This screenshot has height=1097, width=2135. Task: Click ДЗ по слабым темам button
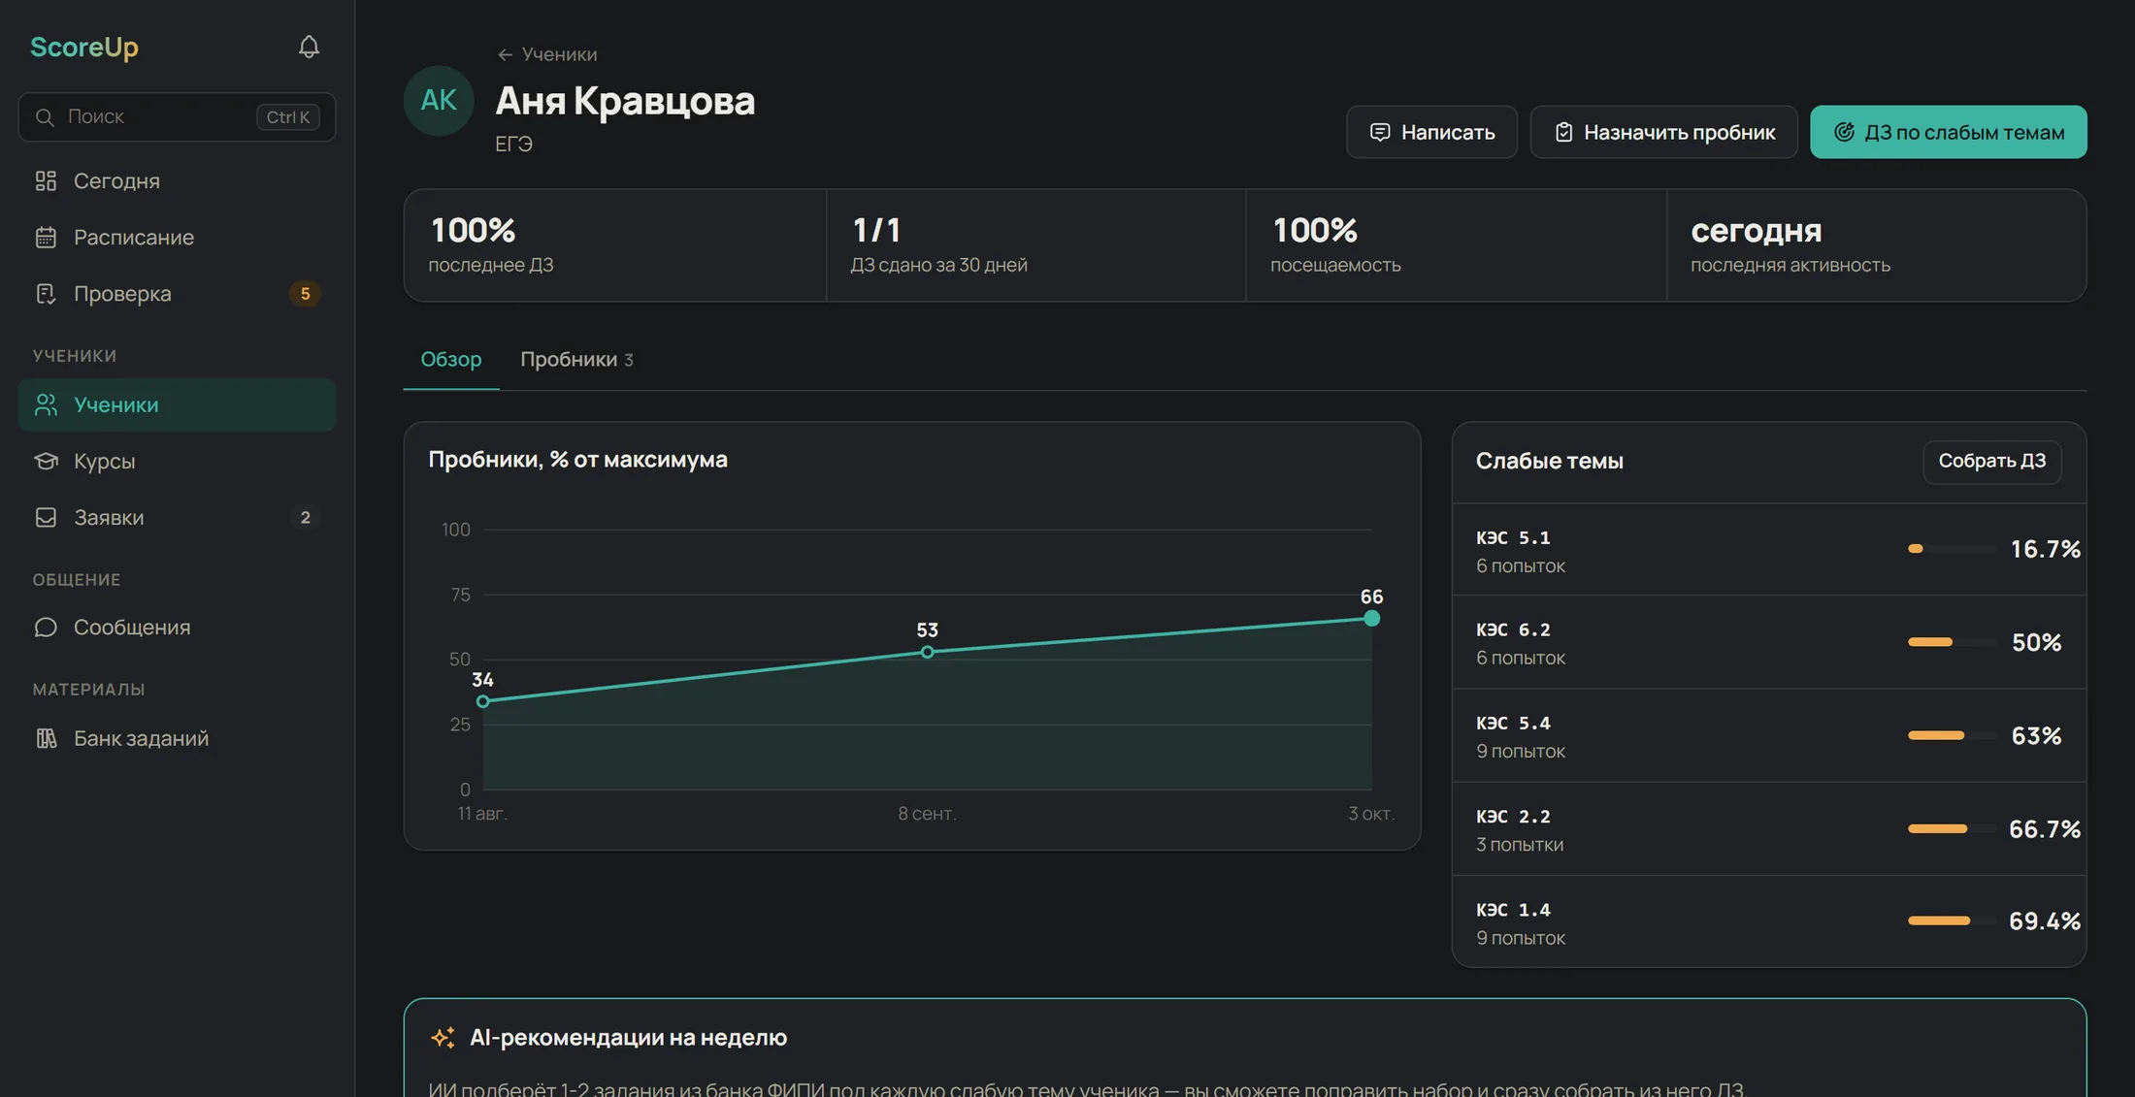point(1948,132)
